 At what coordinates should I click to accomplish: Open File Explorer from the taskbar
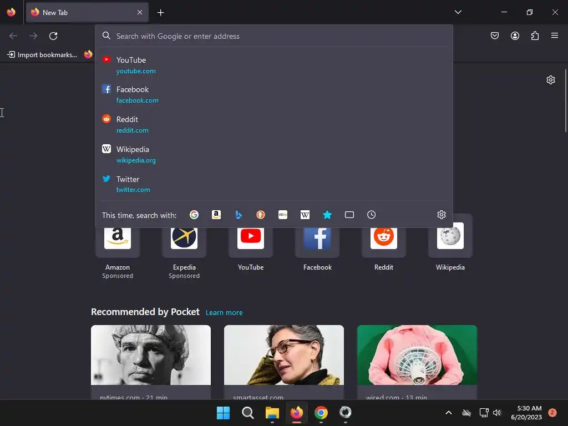(x=272, y=413)
